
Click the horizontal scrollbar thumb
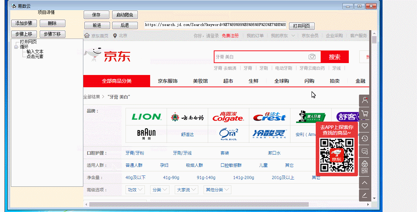click(x=199, y=204)
